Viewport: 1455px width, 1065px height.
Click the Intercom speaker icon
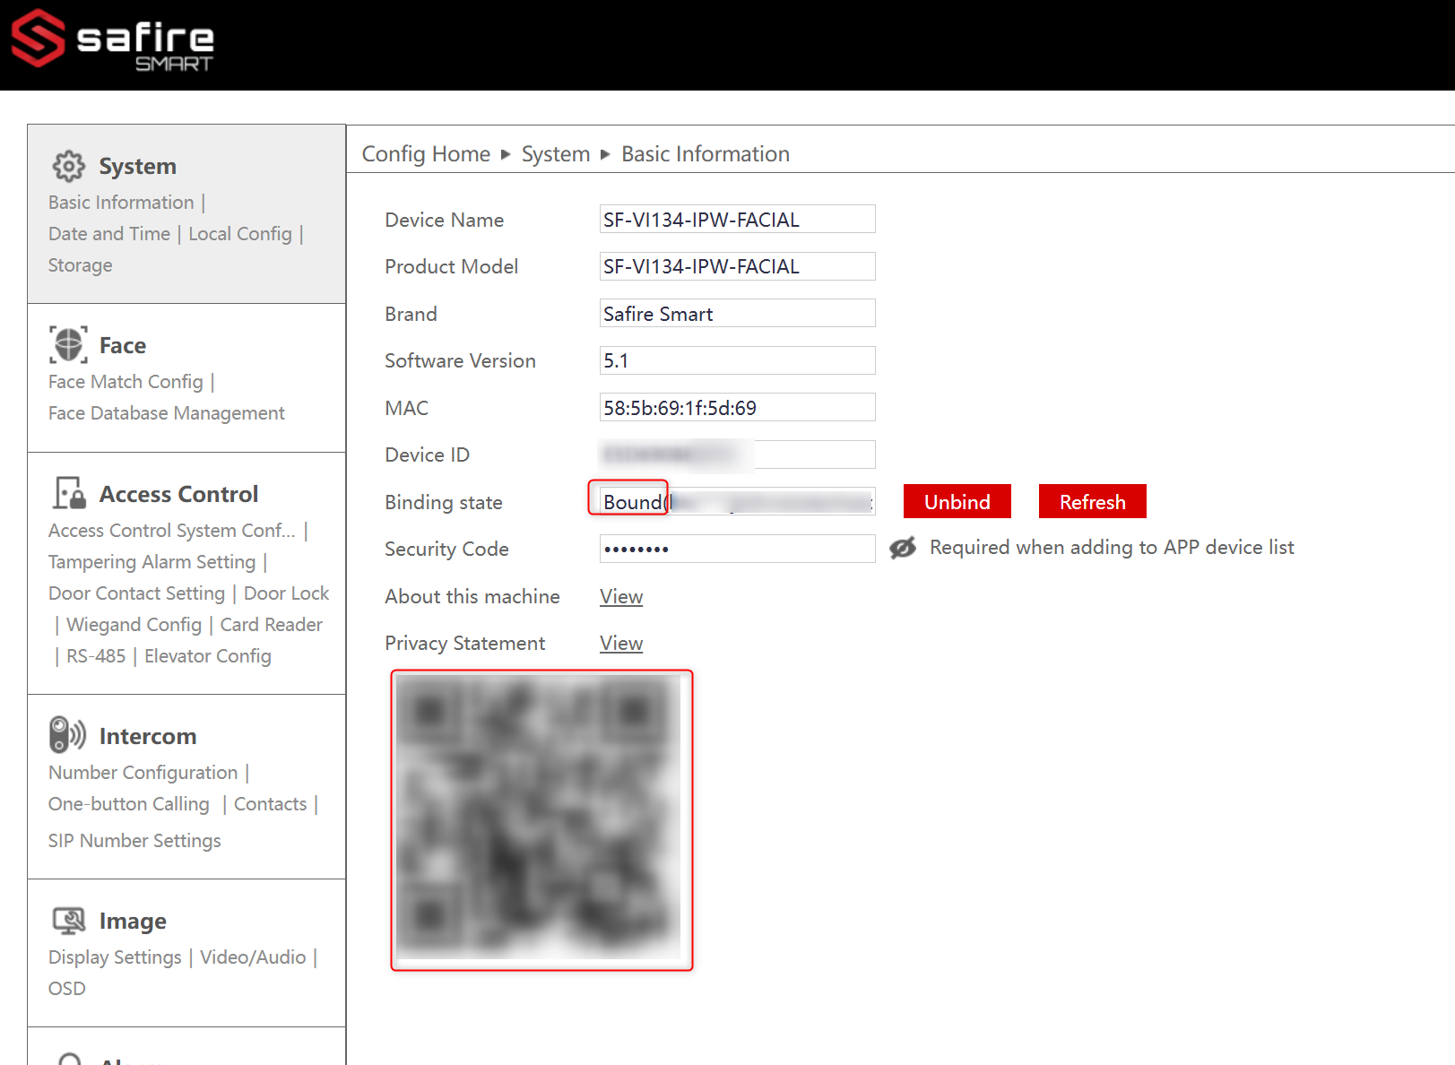click(x=68, y=735)
